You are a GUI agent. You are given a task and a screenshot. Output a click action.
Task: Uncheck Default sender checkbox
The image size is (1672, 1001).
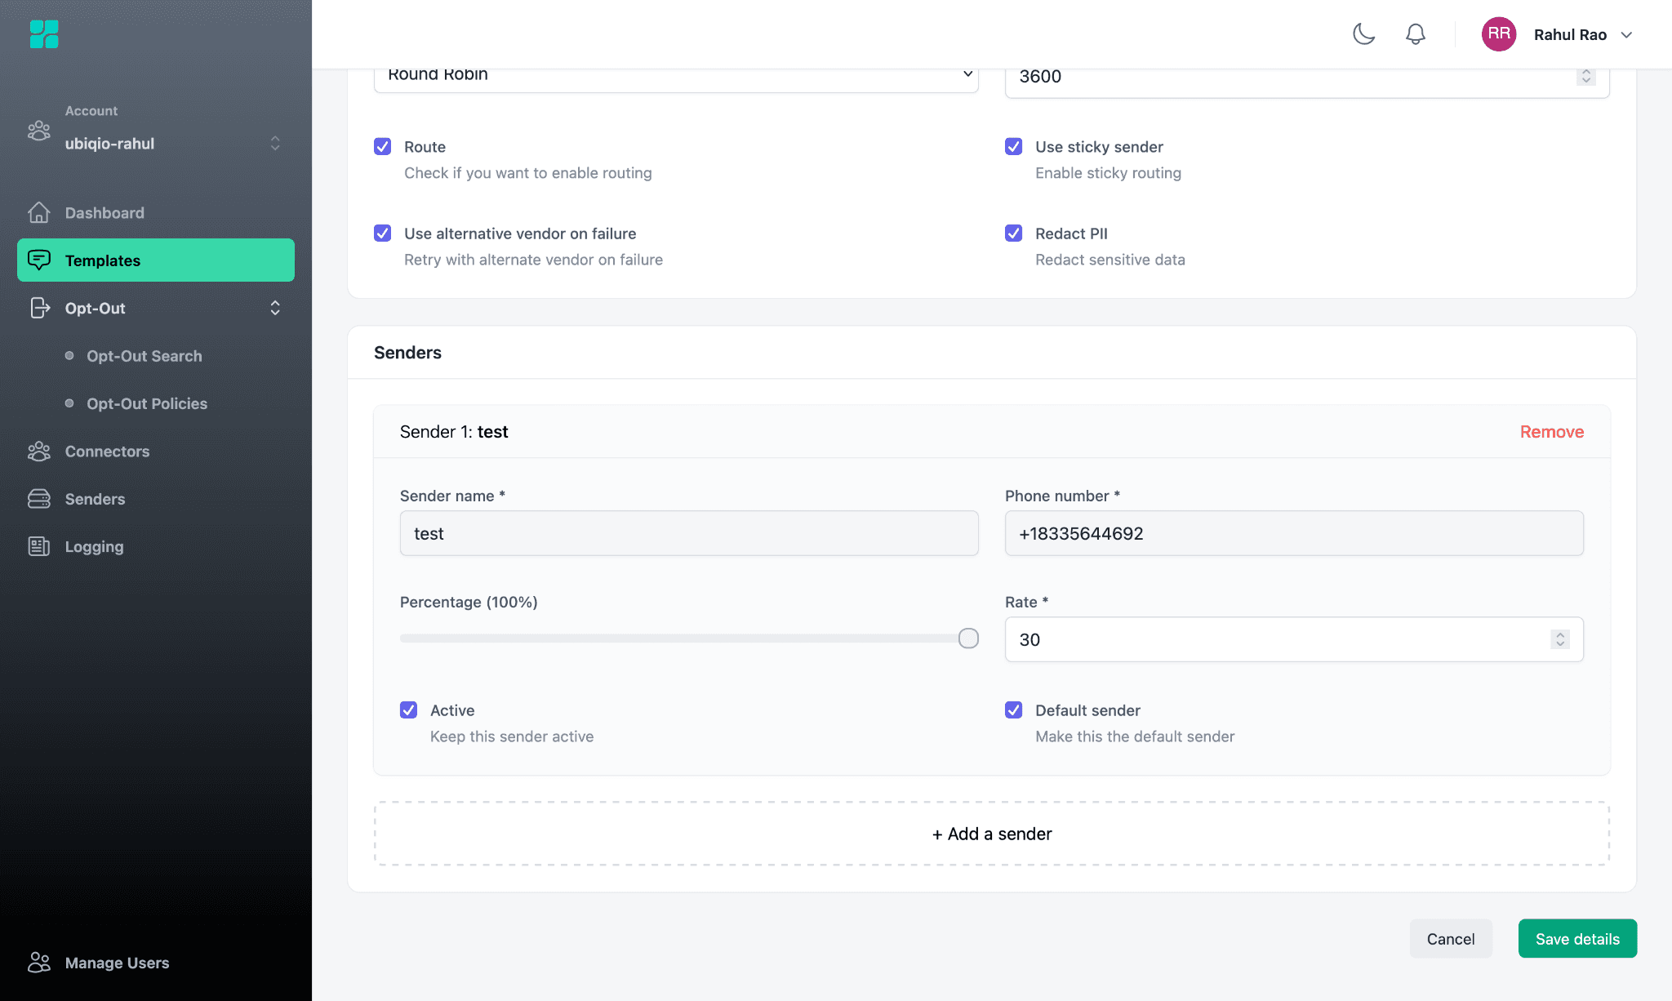click(x=1013, y=710)
